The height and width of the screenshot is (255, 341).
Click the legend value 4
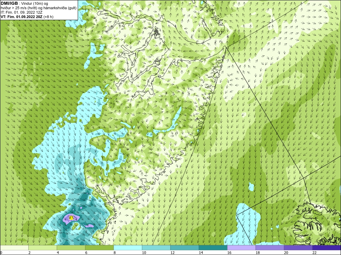(x=58, y=253)
